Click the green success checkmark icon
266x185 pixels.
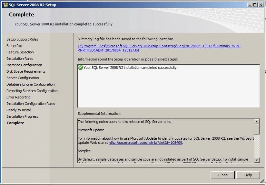point(80,68)
